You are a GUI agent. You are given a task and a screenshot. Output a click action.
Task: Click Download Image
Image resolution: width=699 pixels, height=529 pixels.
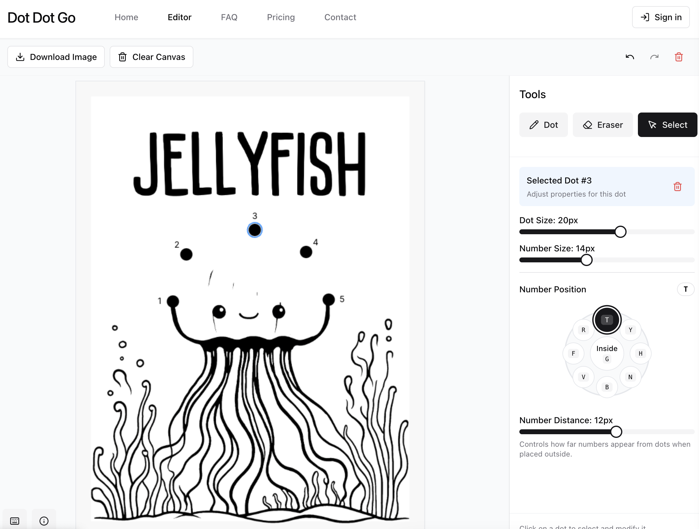[56, 57]
